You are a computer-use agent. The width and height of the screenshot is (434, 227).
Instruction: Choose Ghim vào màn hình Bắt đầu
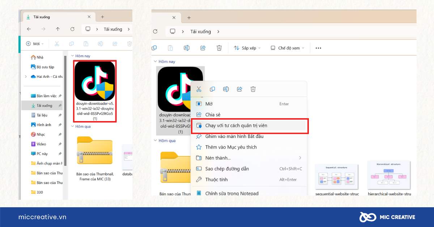coord(249,136)
